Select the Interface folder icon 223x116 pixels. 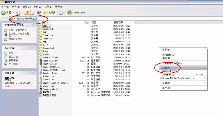pos(41,35)
